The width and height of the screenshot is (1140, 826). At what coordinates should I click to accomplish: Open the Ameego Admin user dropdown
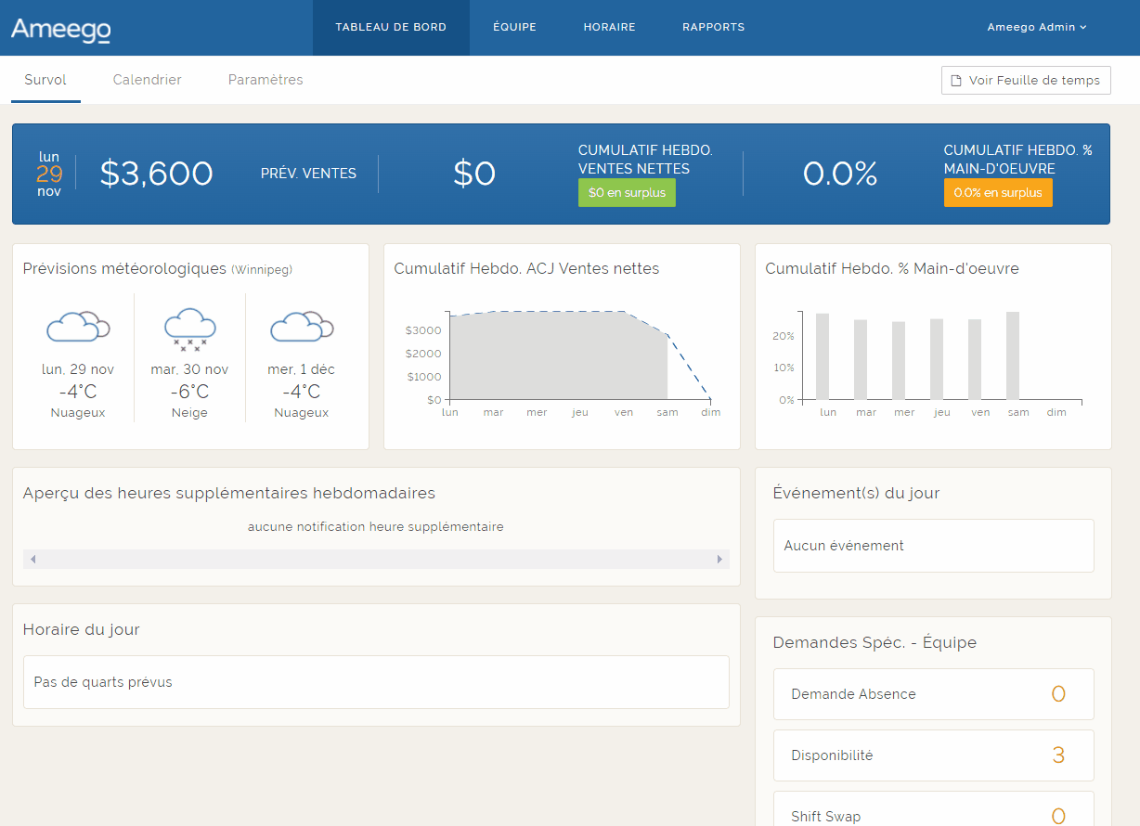click(x=1036, y=28)
